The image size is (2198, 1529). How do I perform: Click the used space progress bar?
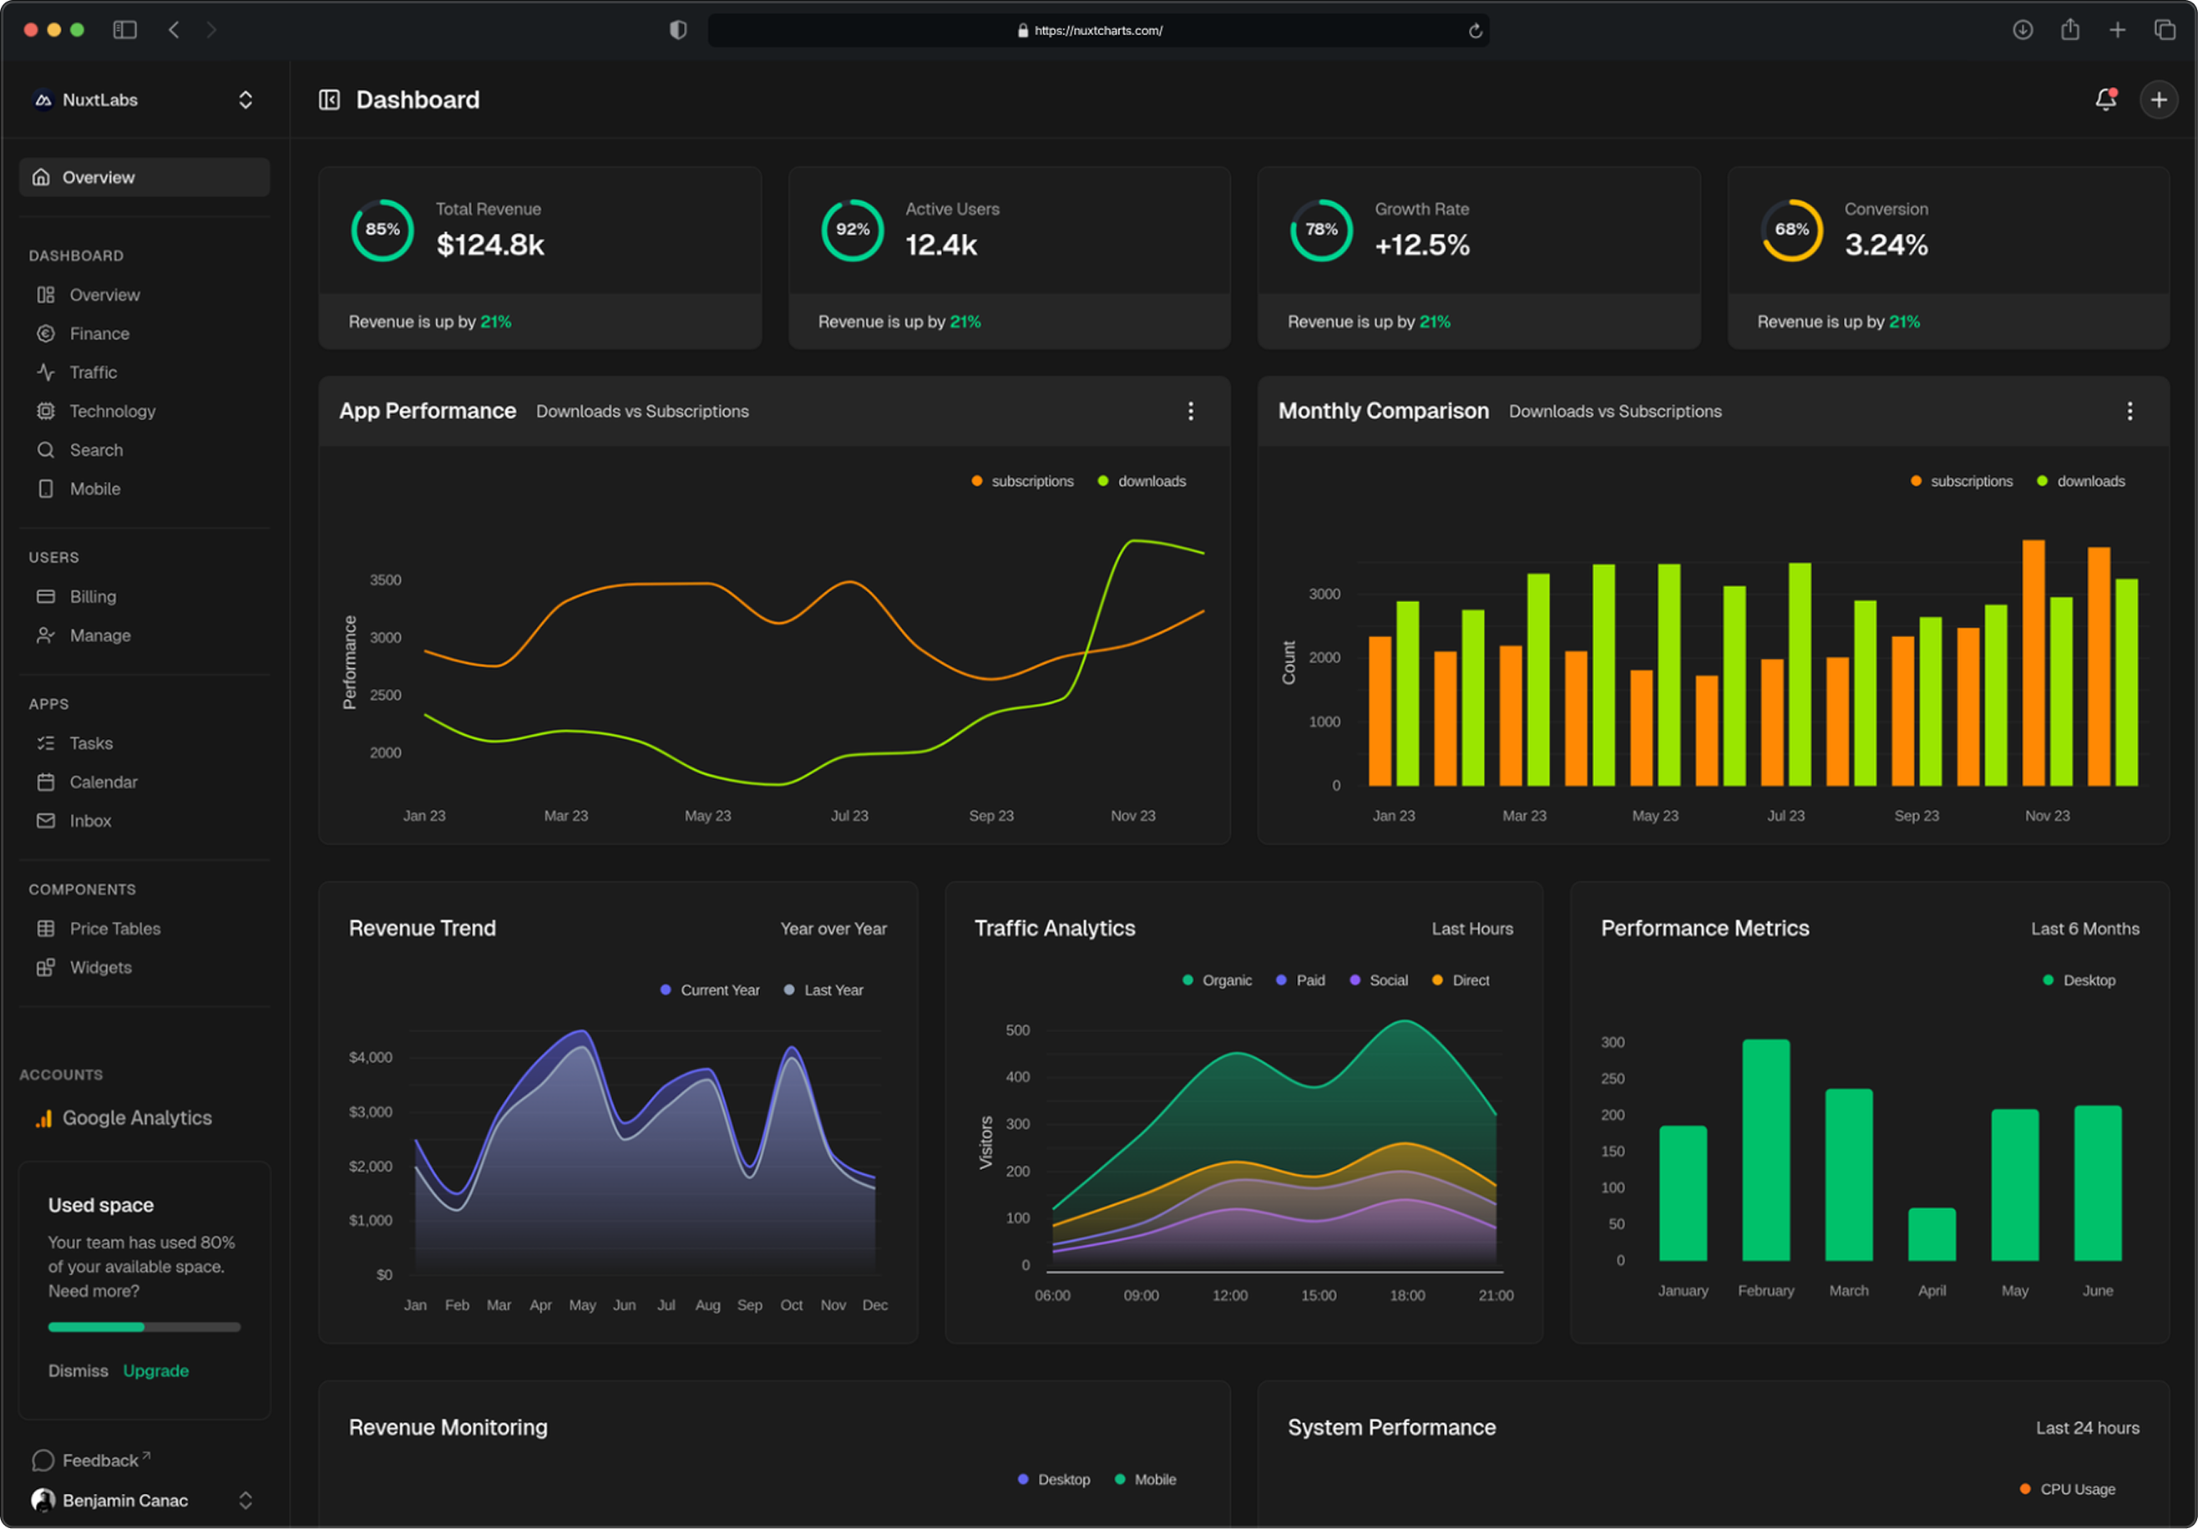(144, 1327)
